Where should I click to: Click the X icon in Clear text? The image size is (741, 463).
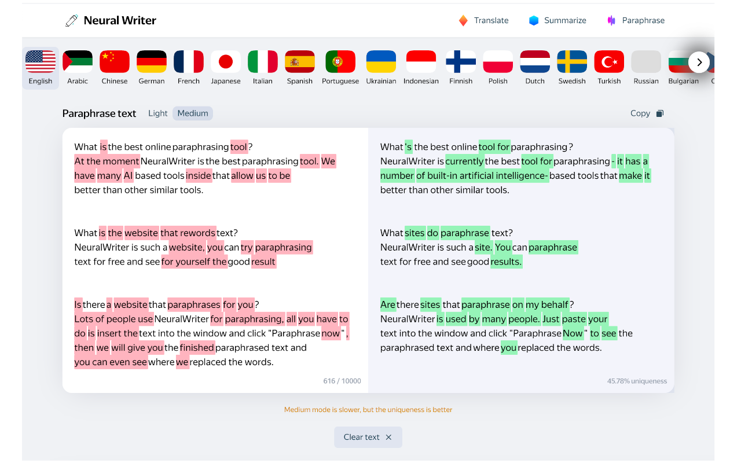click(x=388, y=437)
